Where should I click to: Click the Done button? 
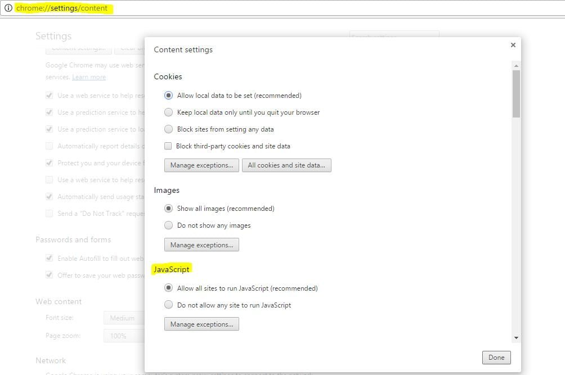pyautogui.click(x=496, y=358)
